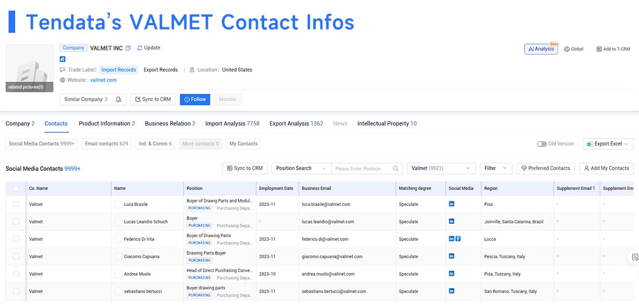Open LinkedIn profile for Luca Brasile
Image resolution: width=639 pixels, height=307 pixels.
[452, 204]
